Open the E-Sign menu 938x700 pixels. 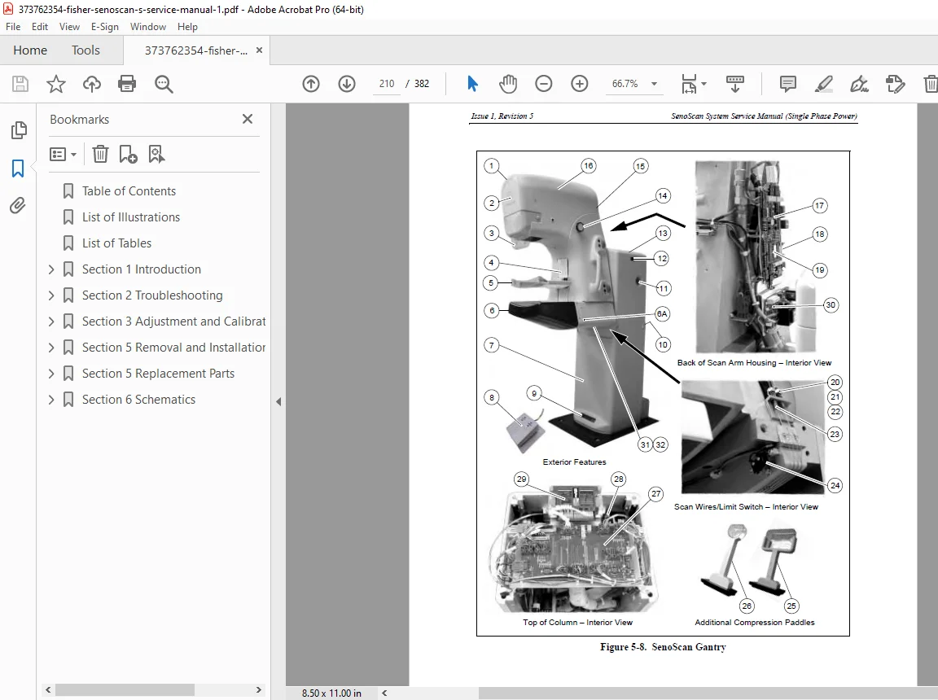pos(105,27)
